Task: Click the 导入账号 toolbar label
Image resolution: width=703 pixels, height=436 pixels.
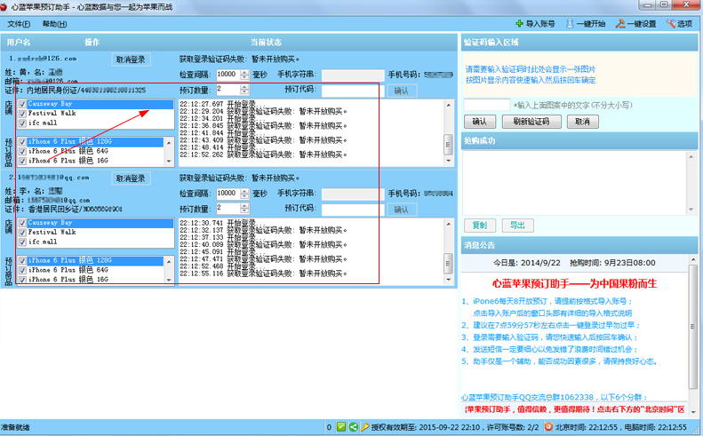Action: click(540, 24)
